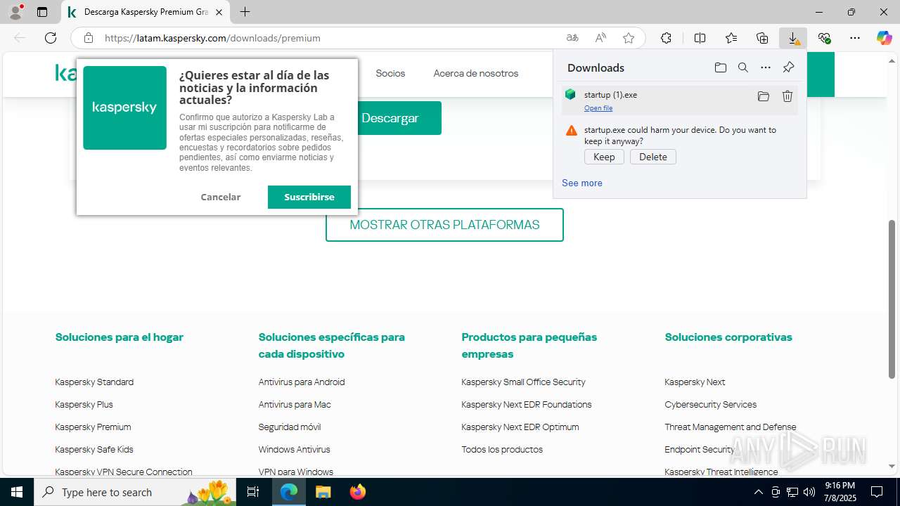Activate the Read aloud icon
The image size is (900, 506).
pyautogui.click(x=600, y=38)
